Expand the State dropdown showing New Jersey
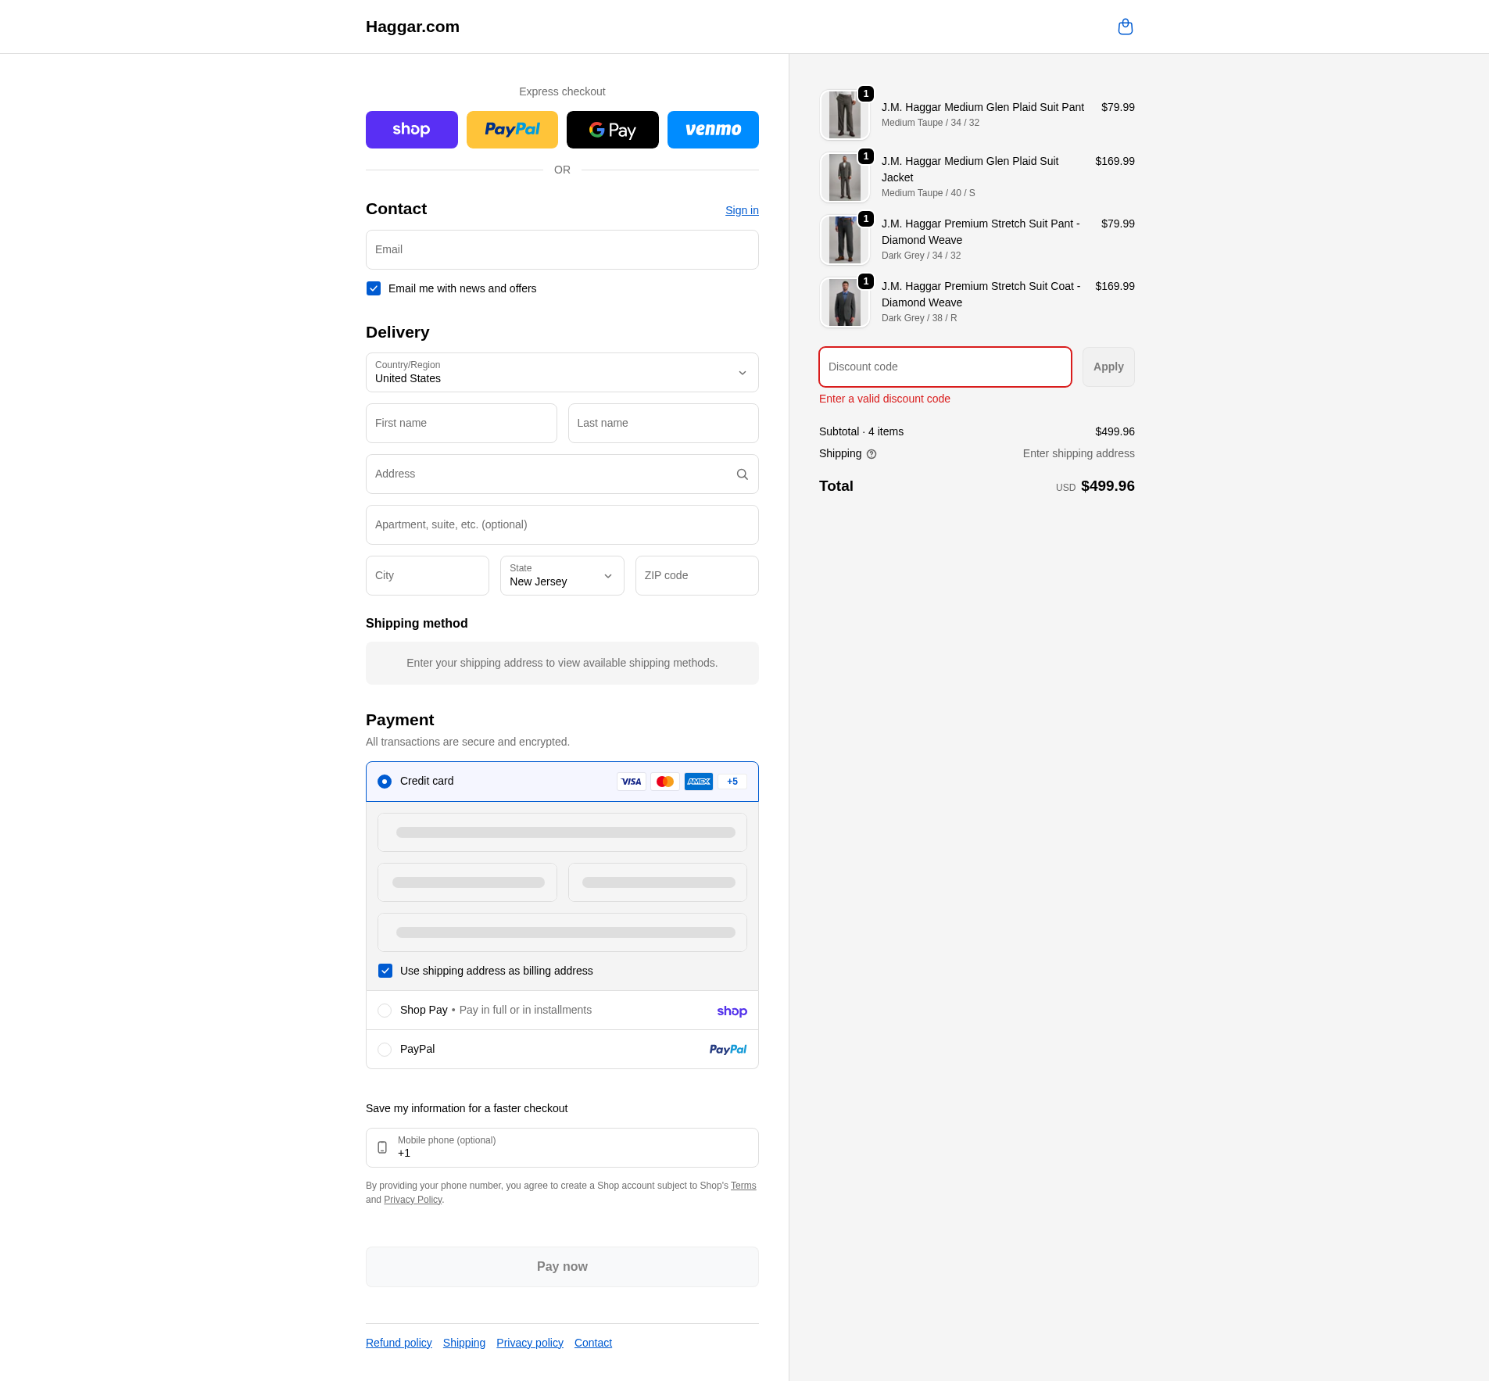This screenshot has width=1489, height=1381. (562, 576)
